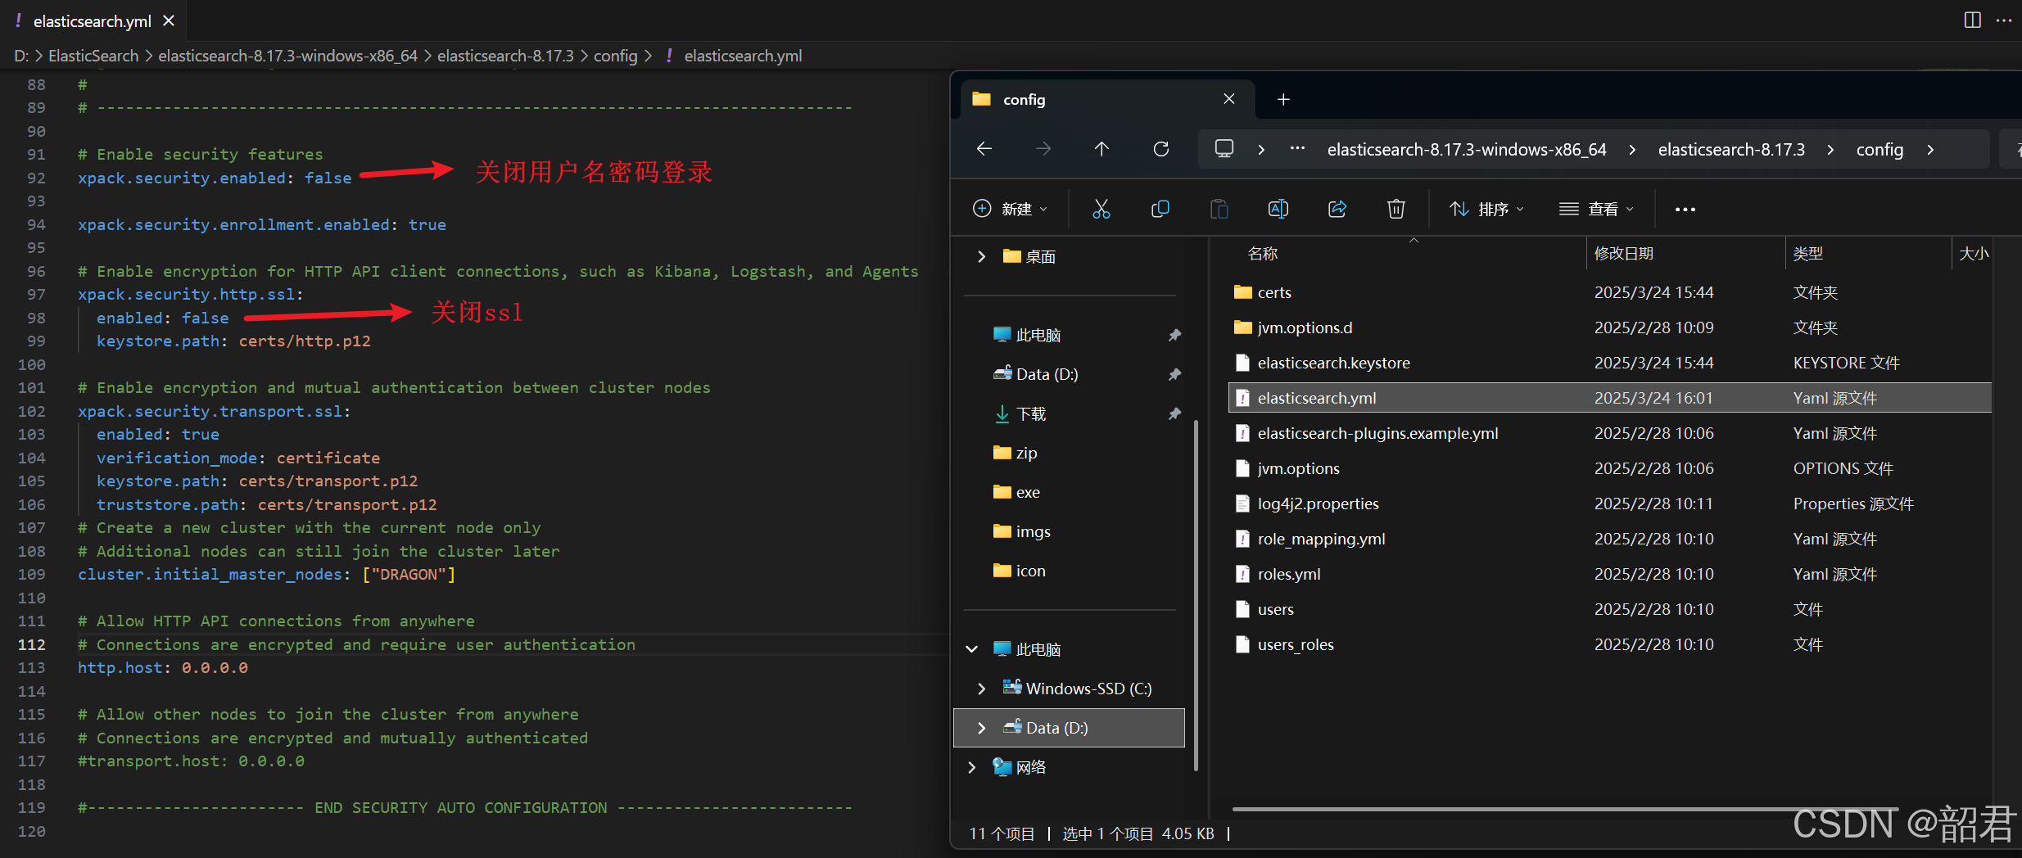Select elasticsearch.keystore file
2022x858 pixels.
(1610, 363)
